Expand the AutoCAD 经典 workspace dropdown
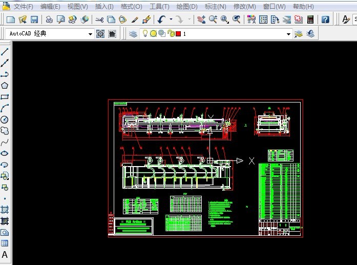357x265 pixels. (x=90, y=34)
